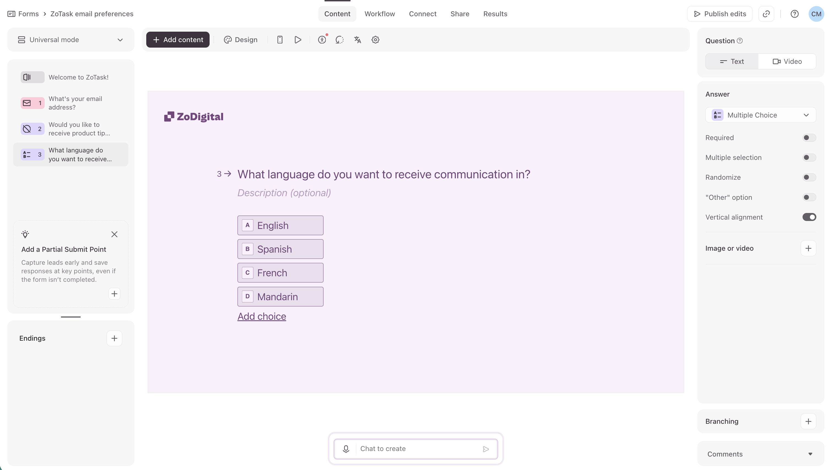The width and height of the screenshot is (829, 470).
Task: Dismiss the Partial Submit Point tip
Action: (x=114, y=234)
